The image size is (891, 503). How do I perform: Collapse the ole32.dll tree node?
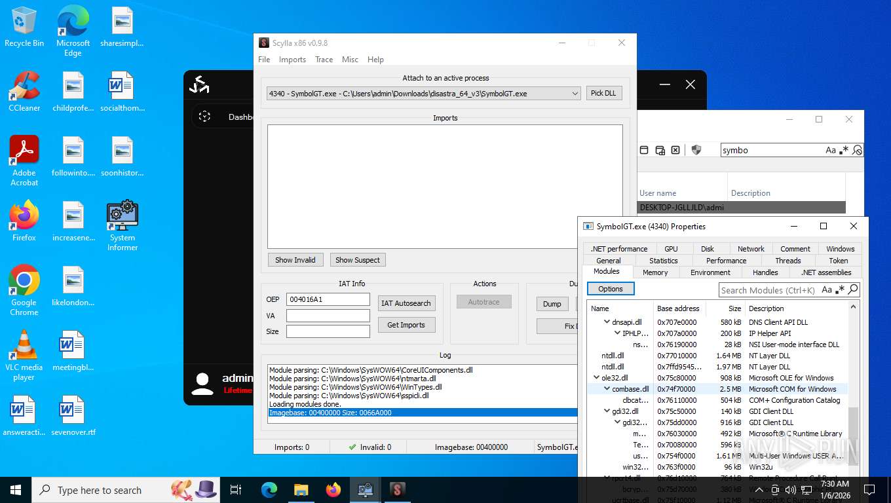(596, 378)
